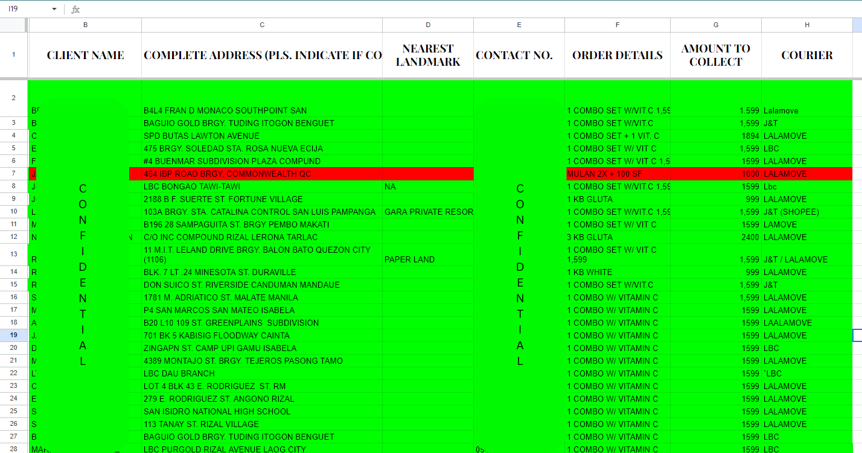The width and height of the screenshot is (862, 453).
Task: Select row 1 header
Action: point(13,55)
